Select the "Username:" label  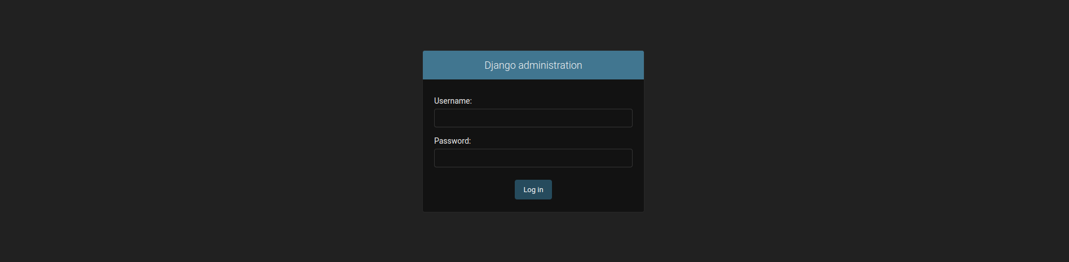453,101
